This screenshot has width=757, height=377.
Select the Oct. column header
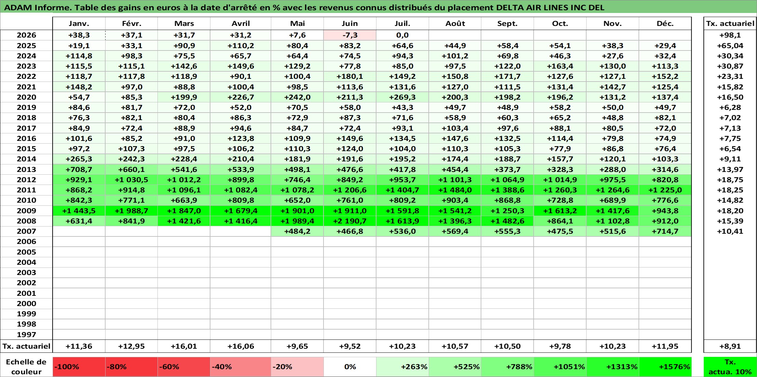click(560, 24)
